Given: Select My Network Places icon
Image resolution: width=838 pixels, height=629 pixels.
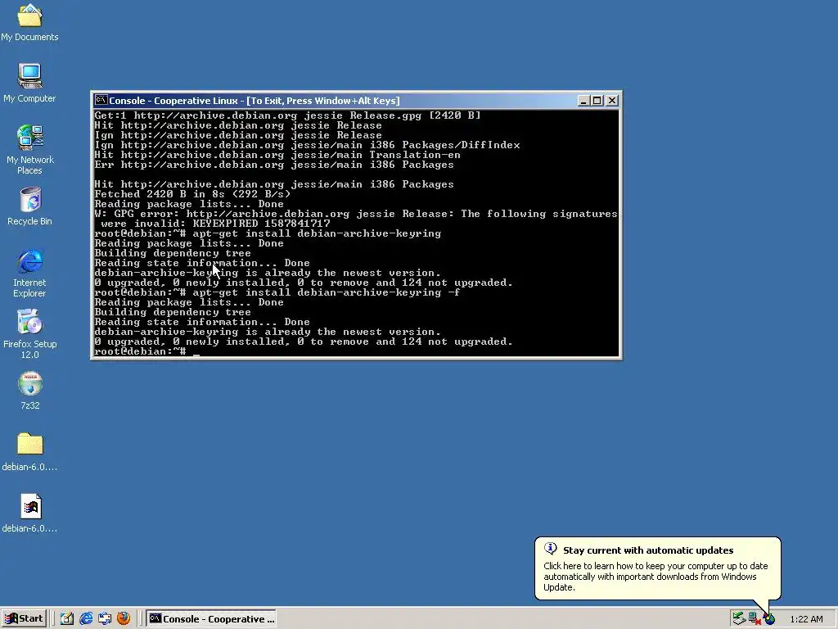Looking at the screenshot, I should (30, 150).
